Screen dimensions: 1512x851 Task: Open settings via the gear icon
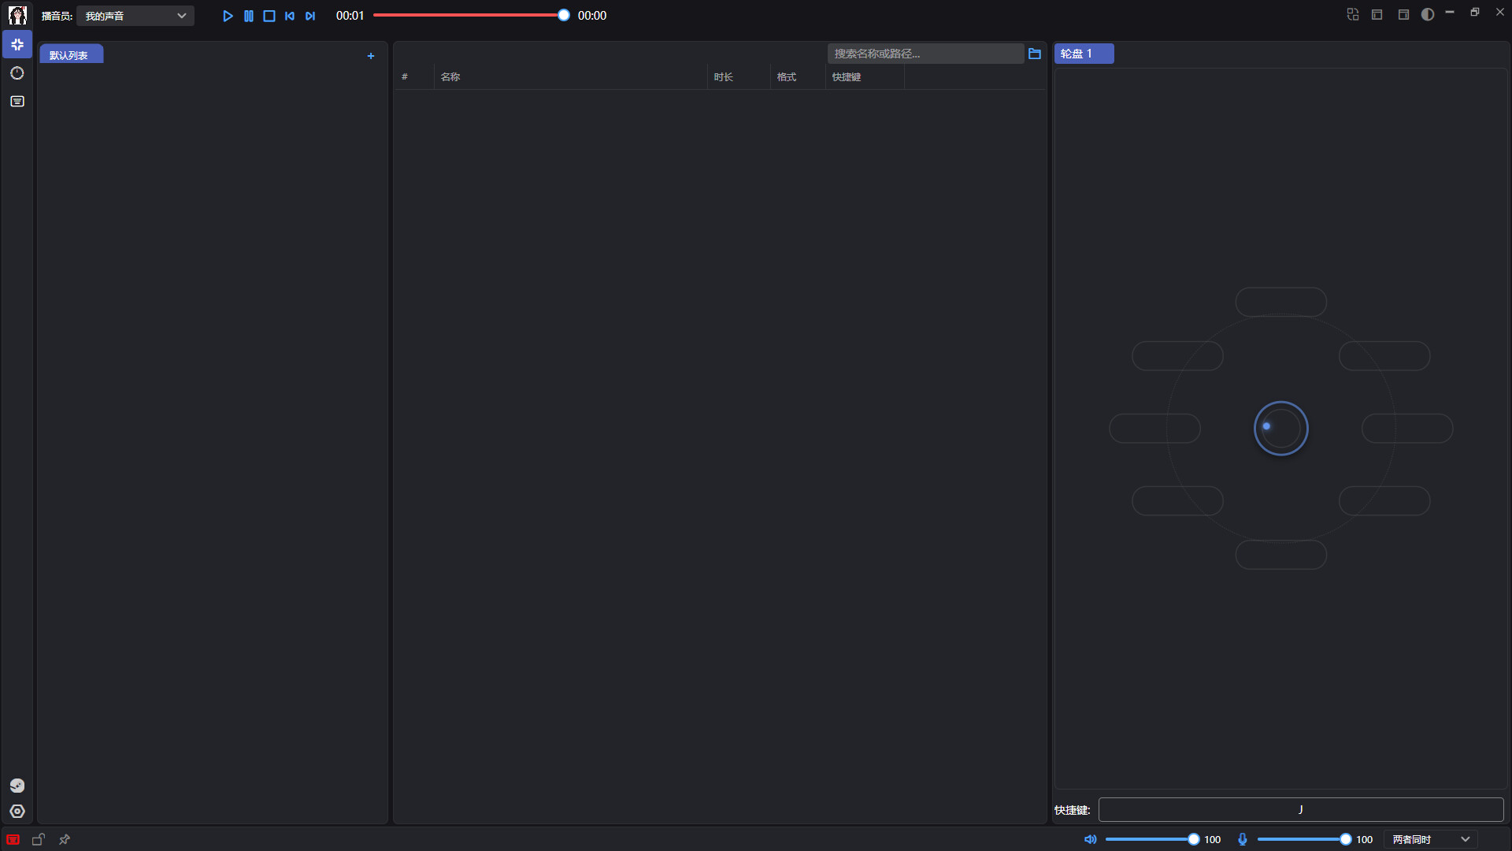point(17,811)
